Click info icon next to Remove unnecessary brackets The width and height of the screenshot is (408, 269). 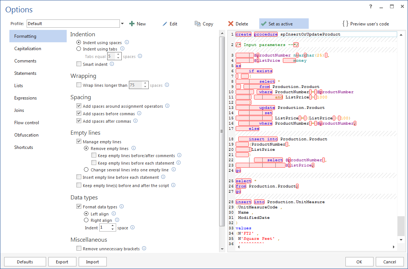(x=144, y=248)
